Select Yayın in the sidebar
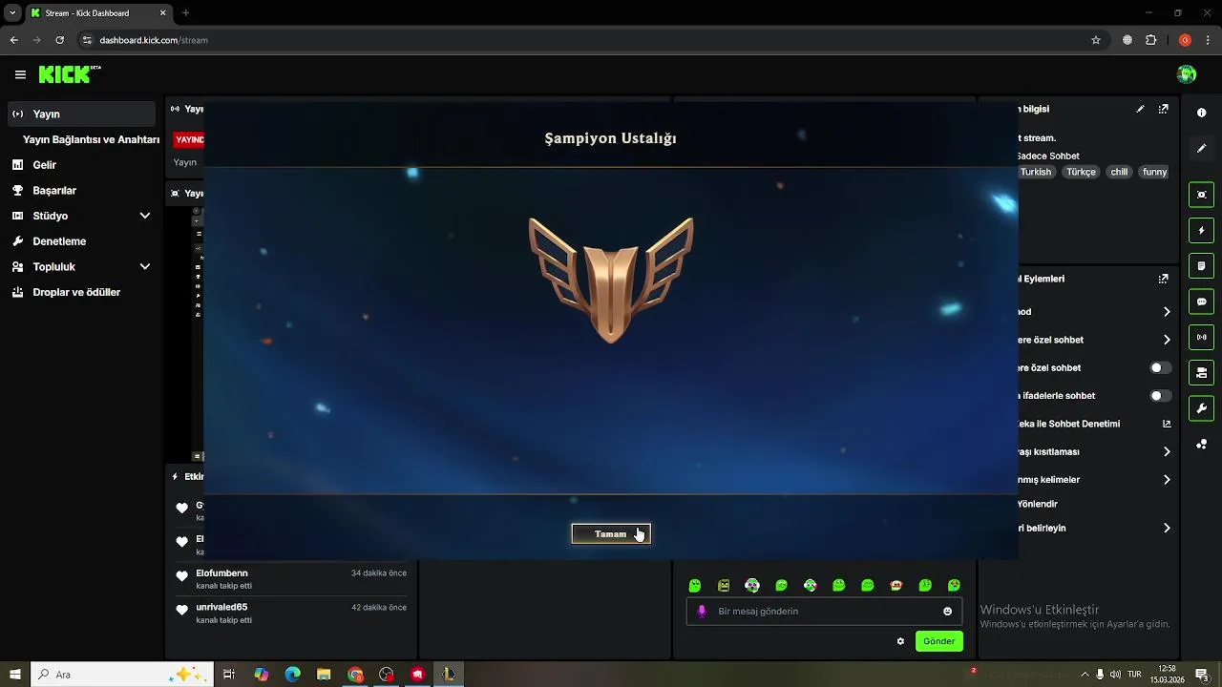Screen dimensions: 1222x687 (x=80, y=114)
